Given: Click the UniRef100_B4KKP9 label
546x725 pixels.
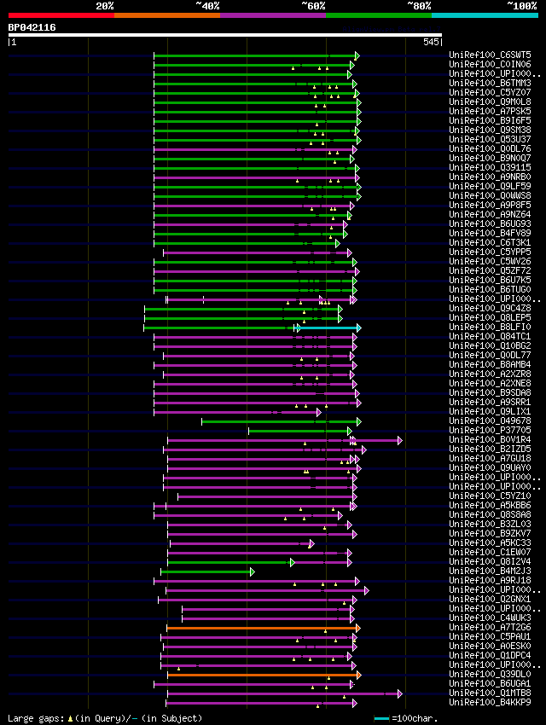Looking at the screenshot, I should point(490,702).
